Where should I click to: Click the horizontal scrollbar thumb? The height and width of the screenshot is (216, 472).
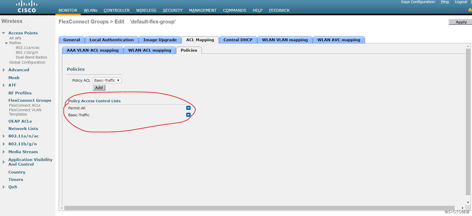(259, 208)
